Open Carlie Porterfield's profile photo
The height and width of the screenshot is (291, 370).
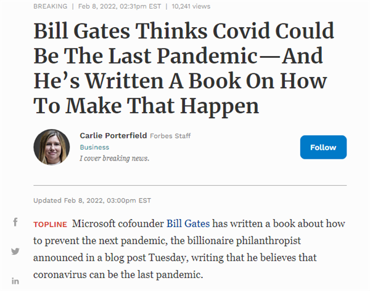[52, 146]
